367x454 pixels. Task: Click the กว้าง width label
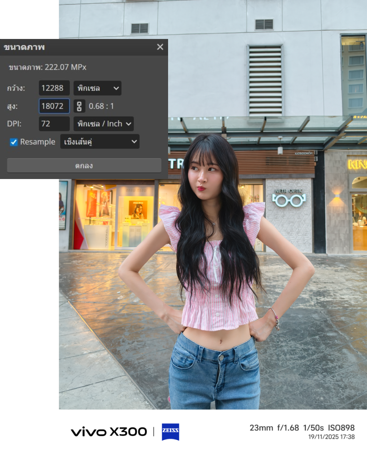point(16,88)
